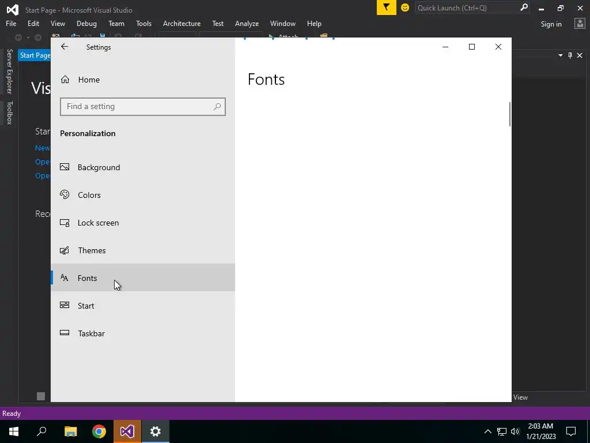Click the Fonts AA icon

(x=65, y=277)
